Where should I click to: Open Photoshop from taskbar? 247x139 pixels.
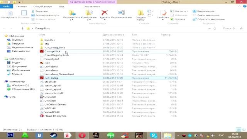[x=10, y=135]
